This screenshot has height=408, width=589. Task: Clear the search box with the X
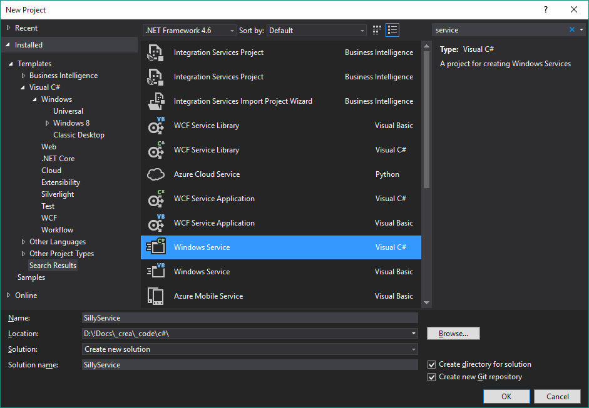click(x=571, y=29)
